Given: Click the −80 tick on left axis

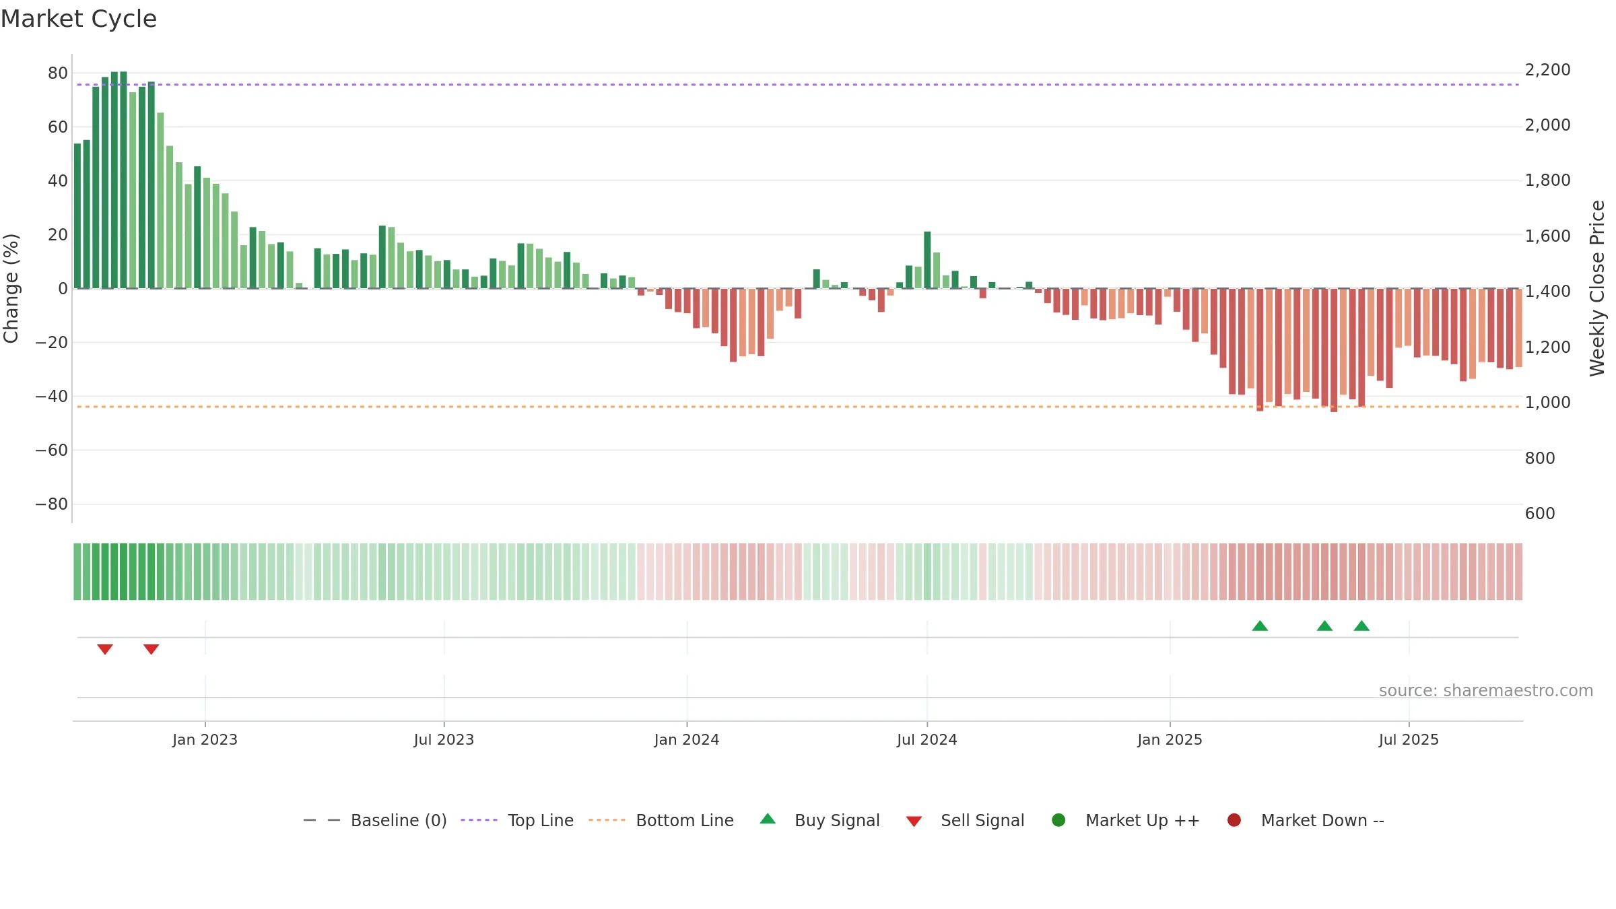Looking at the screenshot, I should coord(52,504).
